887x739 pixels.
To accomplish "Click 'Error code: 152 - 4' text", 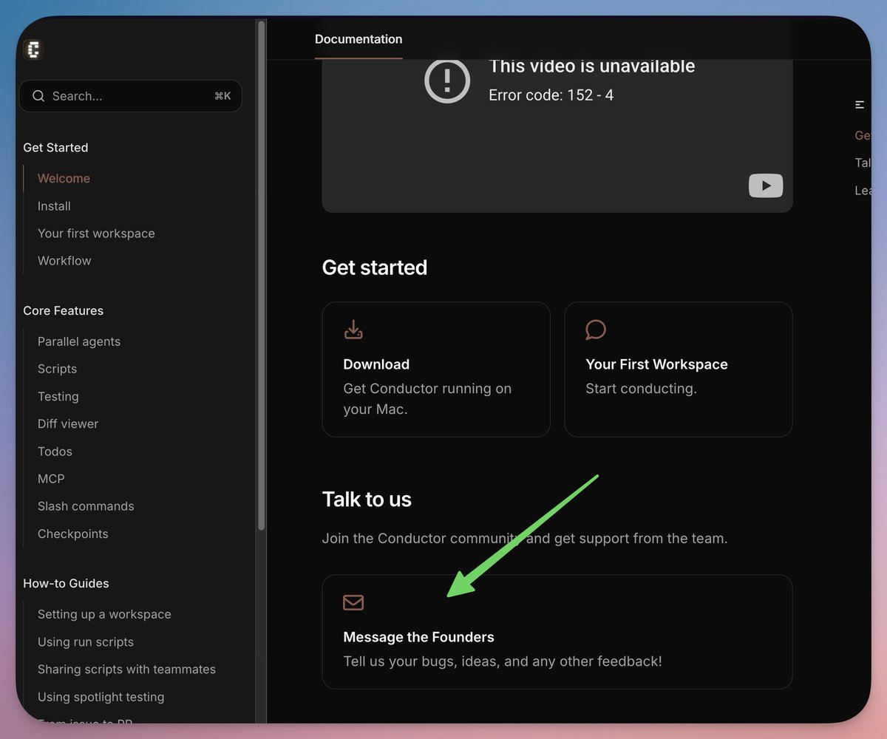I will (x=551, y=95).
